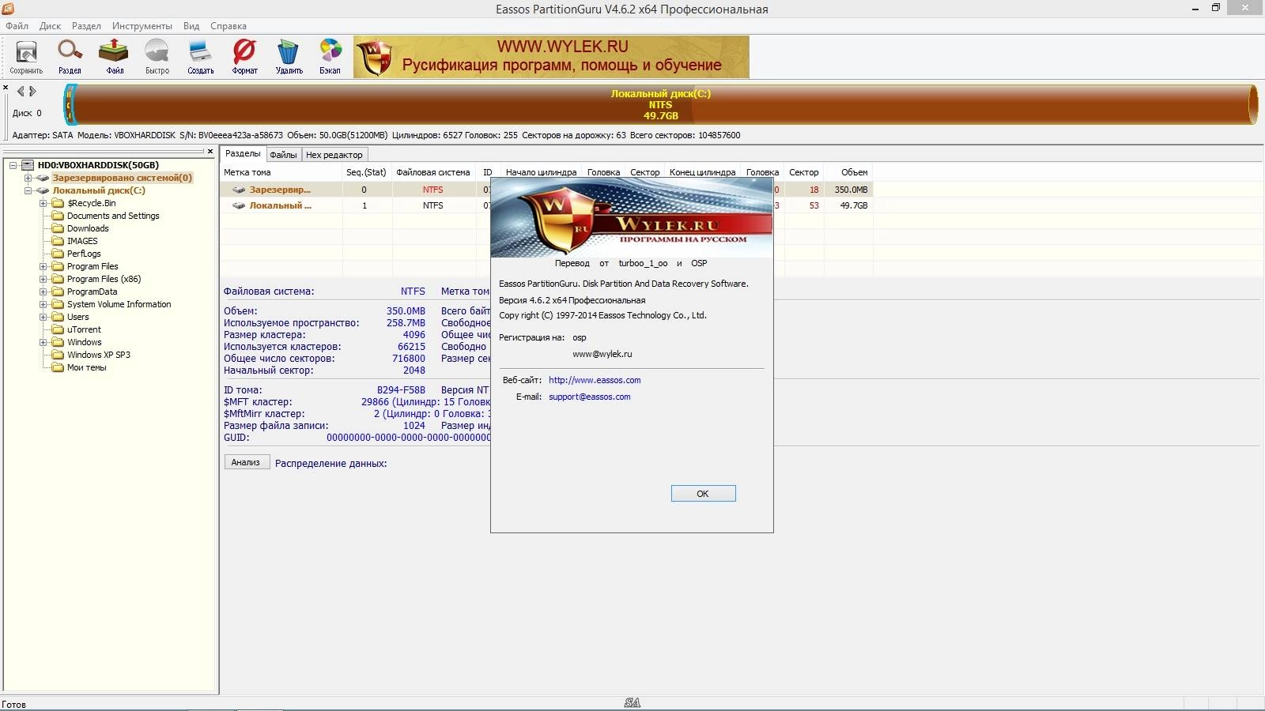Viewport: 1265px width, 711px height.
Task: Click the Сохранить (Save) toolbar icon
Action: click(26, 56)
